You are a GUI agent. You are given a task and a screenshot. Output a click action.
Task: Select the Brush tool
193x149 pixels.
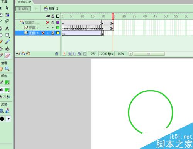7,42
